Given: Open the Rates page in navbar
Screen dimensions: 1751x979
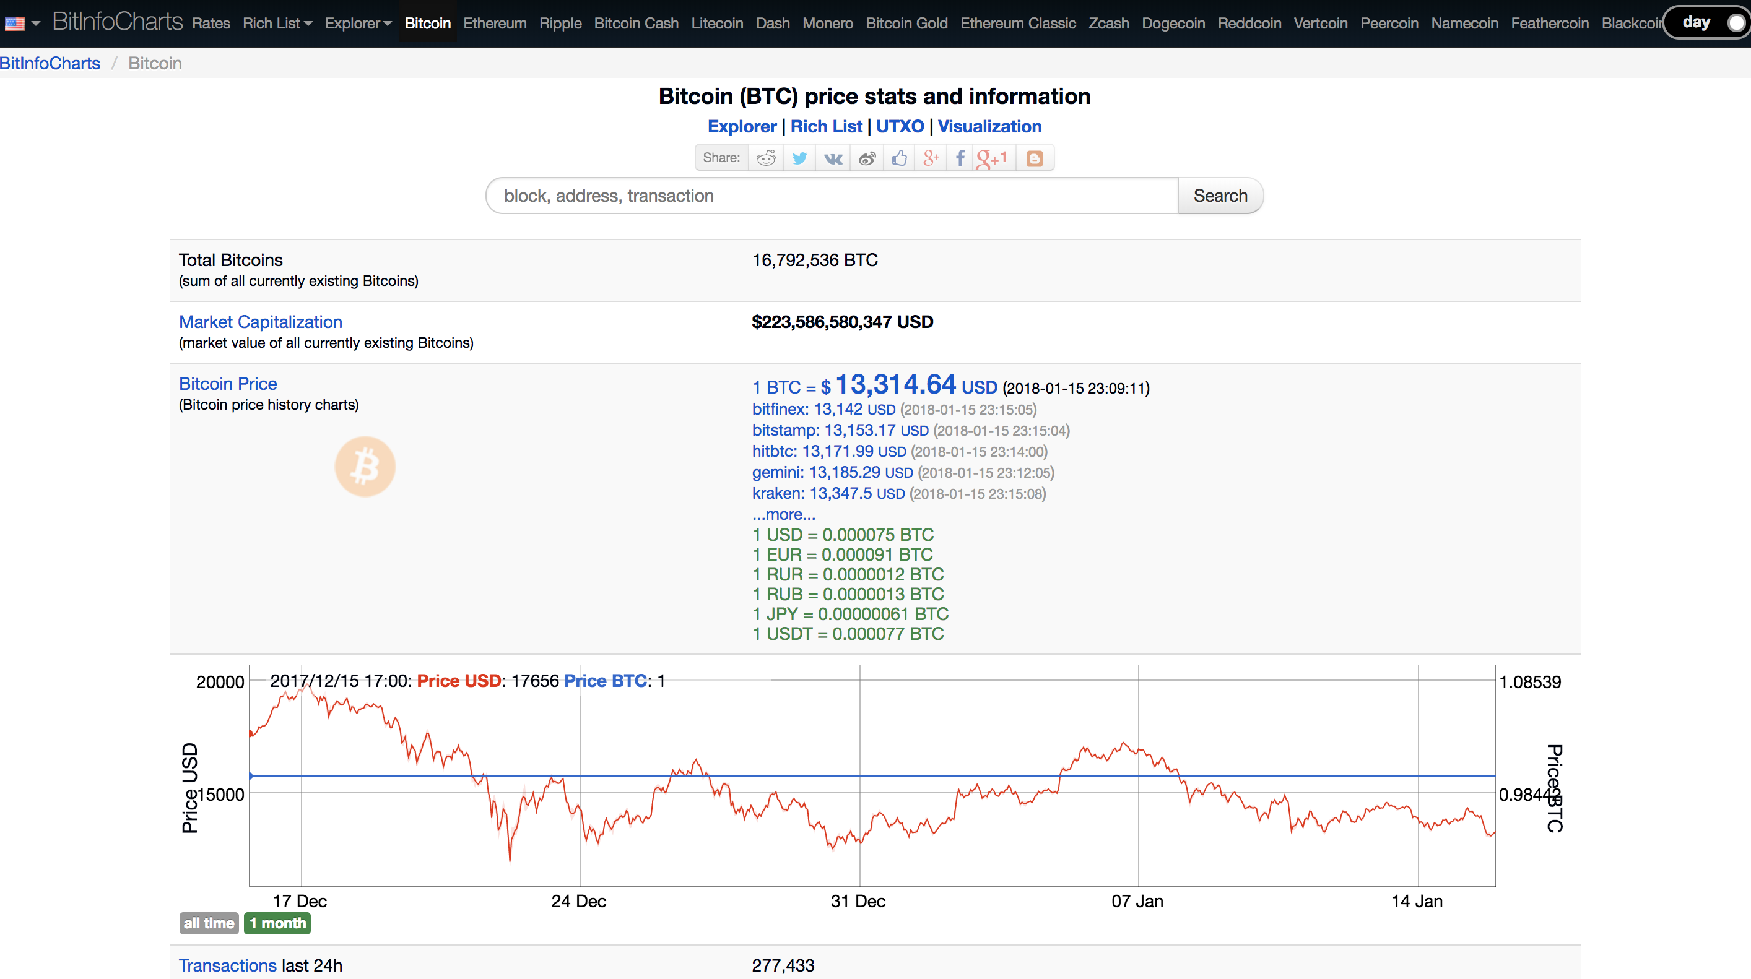Looking at the screenshot, I should click(211, 23).
